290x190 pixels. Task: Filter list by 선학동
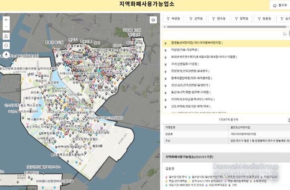click(x=196, y=19)
